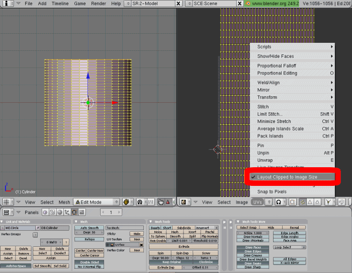Click the hand manipulator icon in 3D header
Image resolution: width=352 pixels, height=273 pixels.
tap(161, 202)
